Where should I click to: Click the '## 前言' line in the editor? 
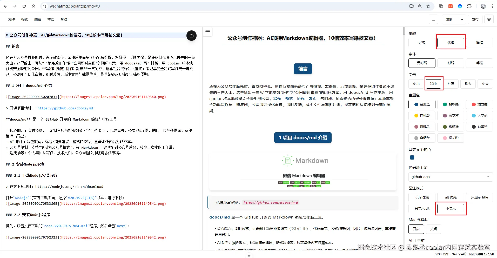13,47
